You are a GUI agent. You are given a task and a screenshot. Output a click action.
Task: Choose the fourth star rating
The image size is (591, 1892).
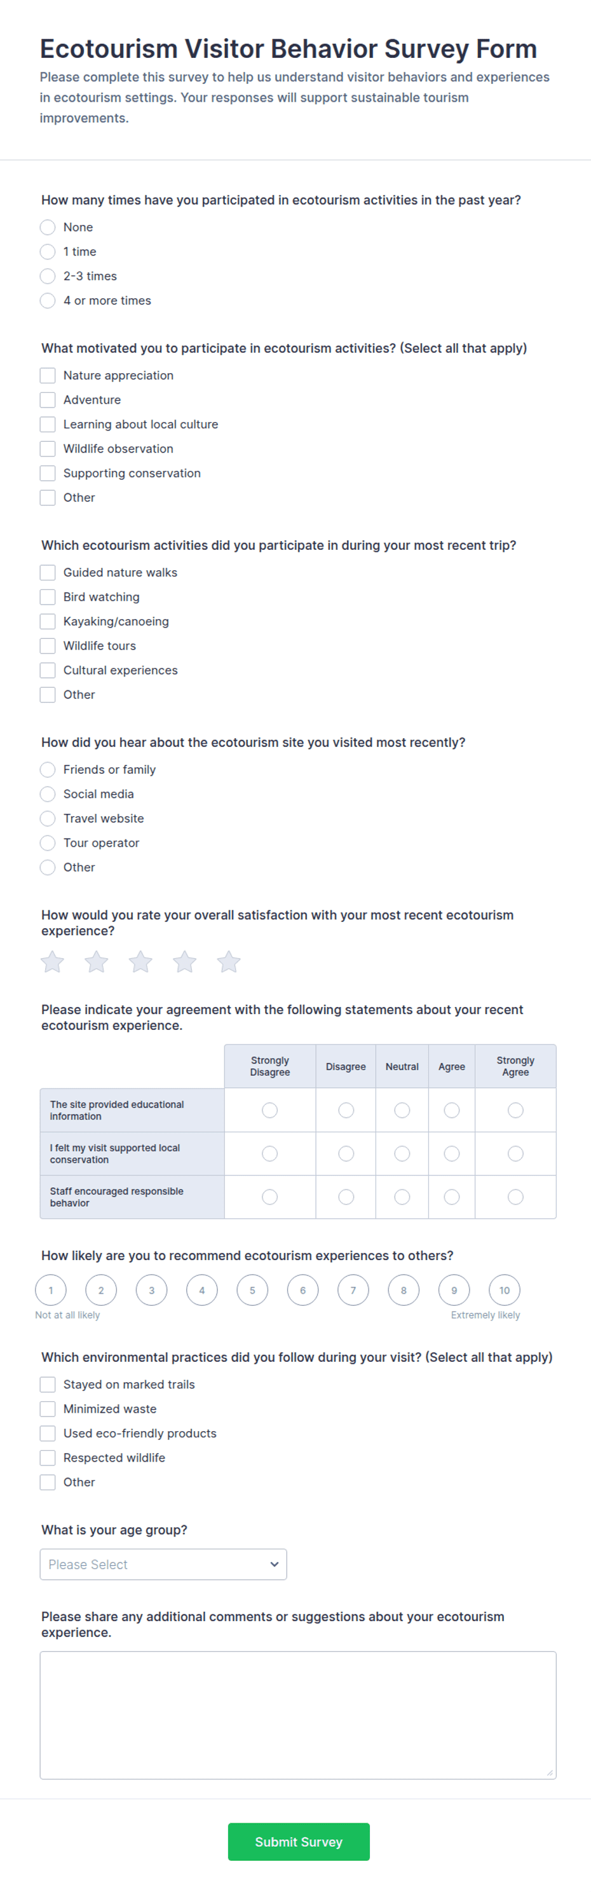(x=184, y=961)
